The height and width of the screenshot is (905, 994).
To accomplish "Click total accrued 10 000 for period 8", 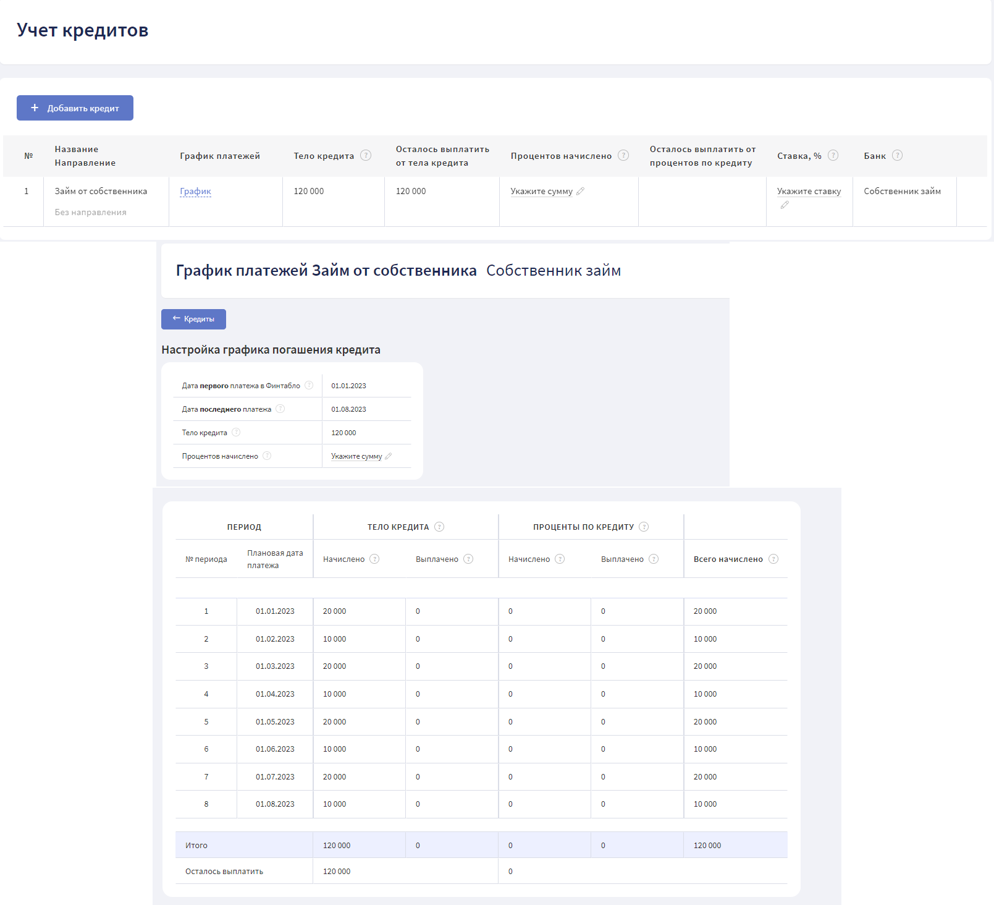I will 705,804.
